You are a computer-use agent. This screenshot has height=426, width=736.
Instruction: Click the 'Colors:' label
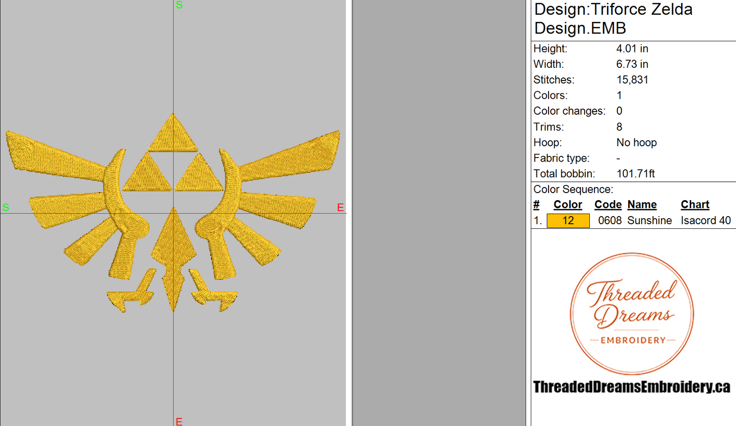tap(550, 96)
